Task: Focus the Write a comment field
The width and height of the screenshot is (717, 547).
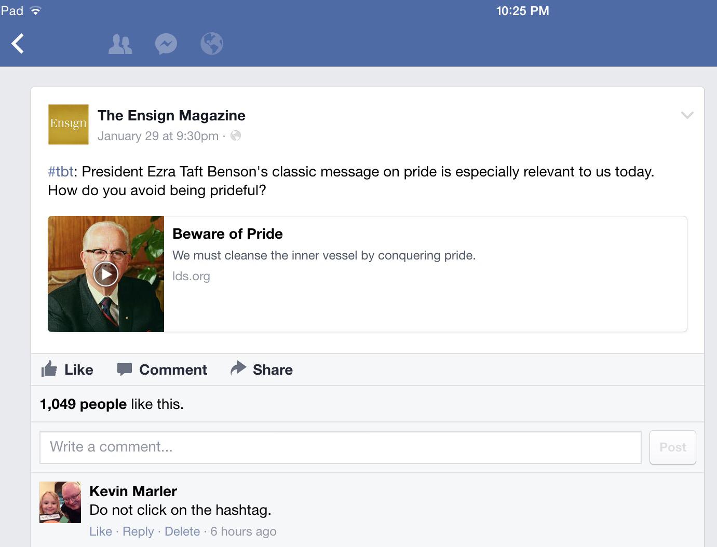Action: coord(341,447)
